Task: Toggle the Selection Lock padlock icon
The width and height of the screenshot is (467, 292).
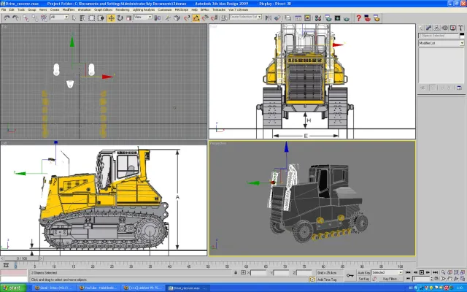Action: tap(236, 272)
